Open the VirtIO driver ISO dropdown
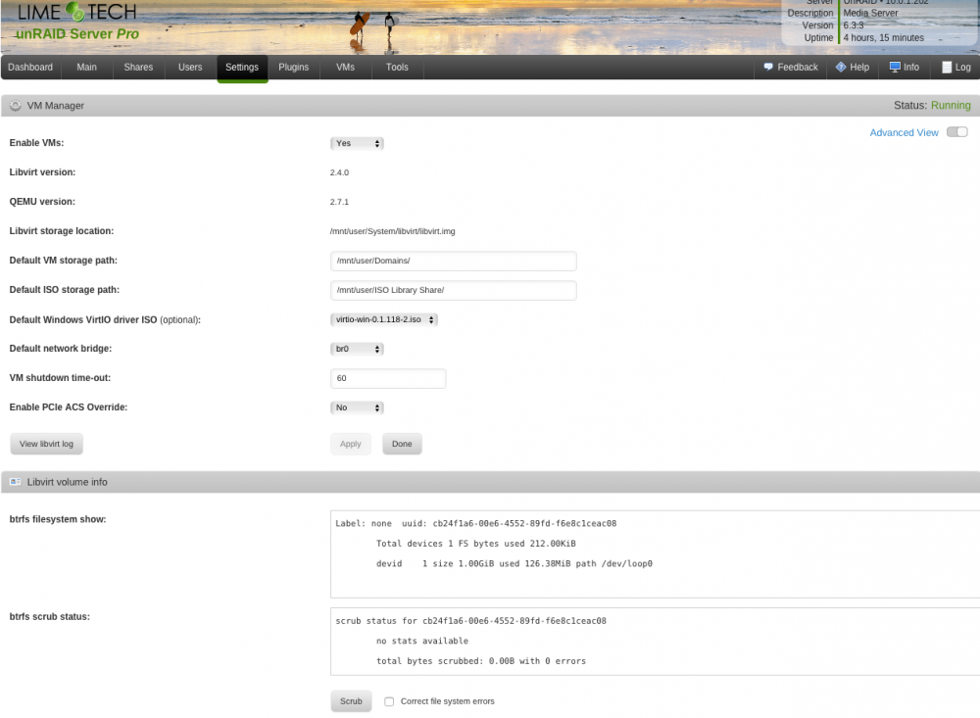 click(384, 319)
